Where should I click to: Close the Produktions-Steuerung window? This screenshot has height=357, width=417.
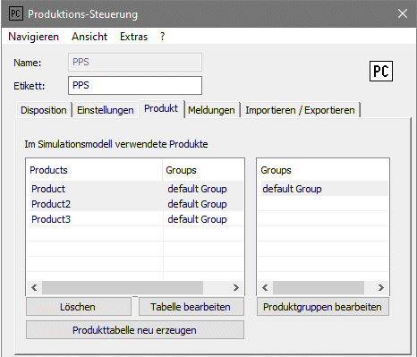pyautogui.click(x=403, y=13)
